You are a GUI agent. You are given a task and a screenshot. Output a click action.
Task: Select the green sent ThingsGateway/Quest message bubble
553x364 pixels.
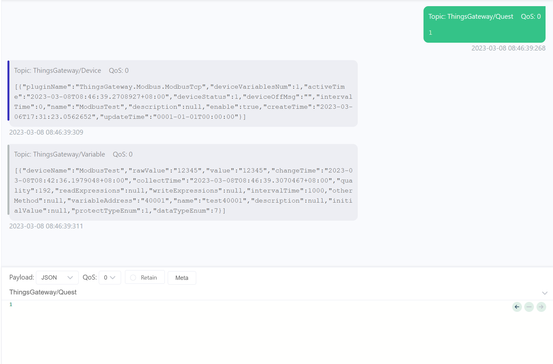click(x=484, y=25)
